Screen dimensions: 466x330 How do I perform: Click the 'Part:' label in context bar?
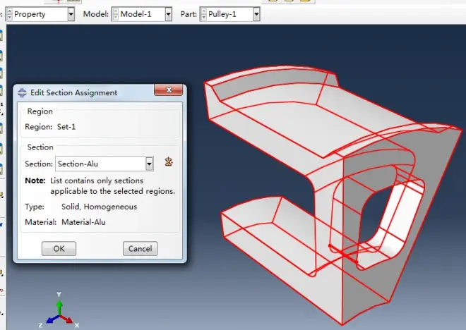189,14
